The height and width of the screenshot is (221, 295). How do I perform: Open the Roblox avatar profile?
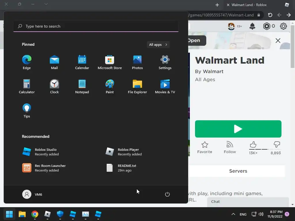click(x=231, y=26)
